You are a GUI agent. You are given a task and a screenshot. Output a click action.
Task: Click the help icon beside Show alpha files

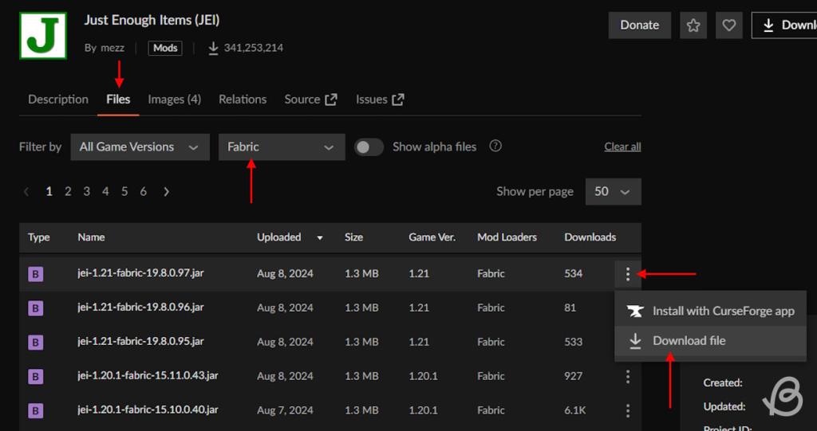pyautogui.click(x=495, y=147)
